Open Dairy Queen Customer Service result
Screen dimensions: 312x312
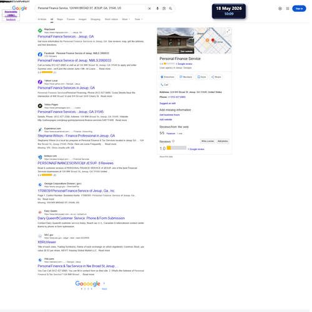pos(81,218)
